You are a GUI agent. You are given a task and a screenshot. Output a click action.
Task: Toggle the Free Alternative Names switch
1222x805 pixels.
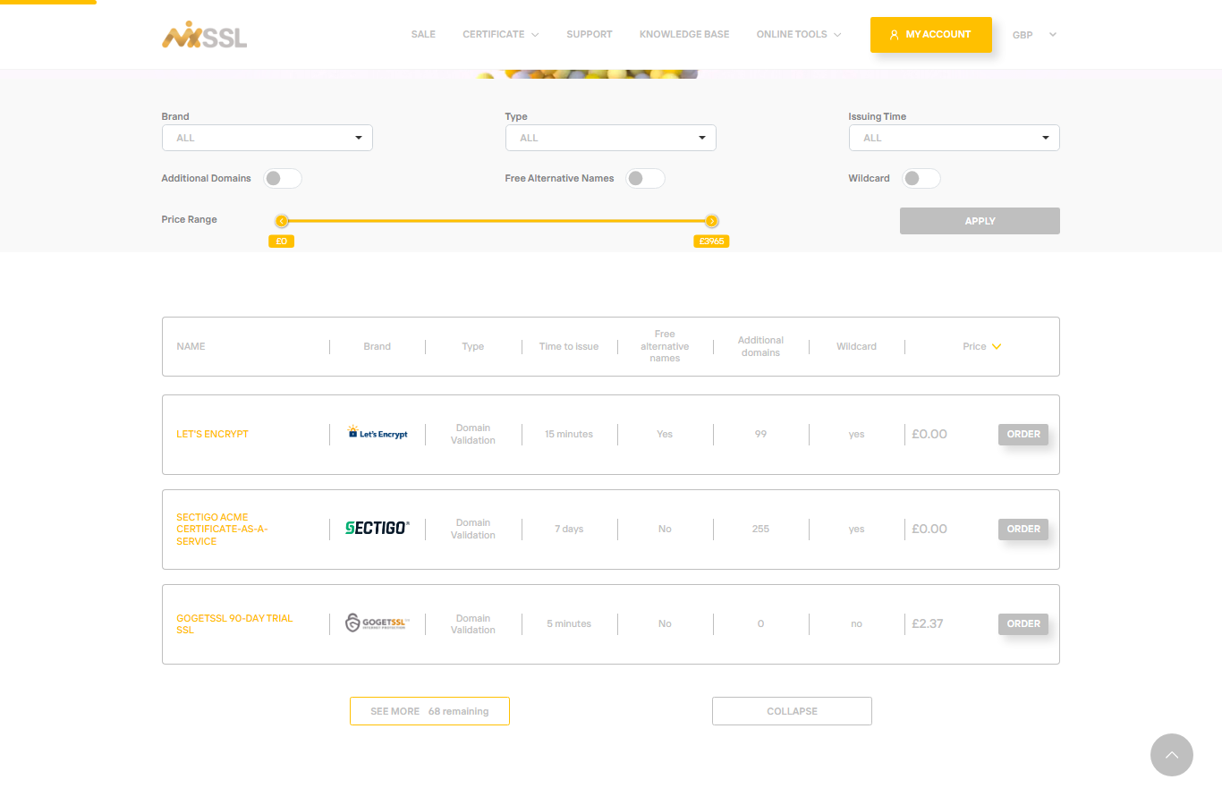[645, 179]
